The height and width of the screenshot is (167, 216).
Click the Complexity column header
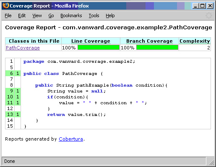click(195, 41)
